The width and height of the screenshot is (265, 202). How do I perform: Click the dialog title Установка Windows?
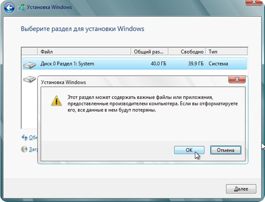click(63, 82)
